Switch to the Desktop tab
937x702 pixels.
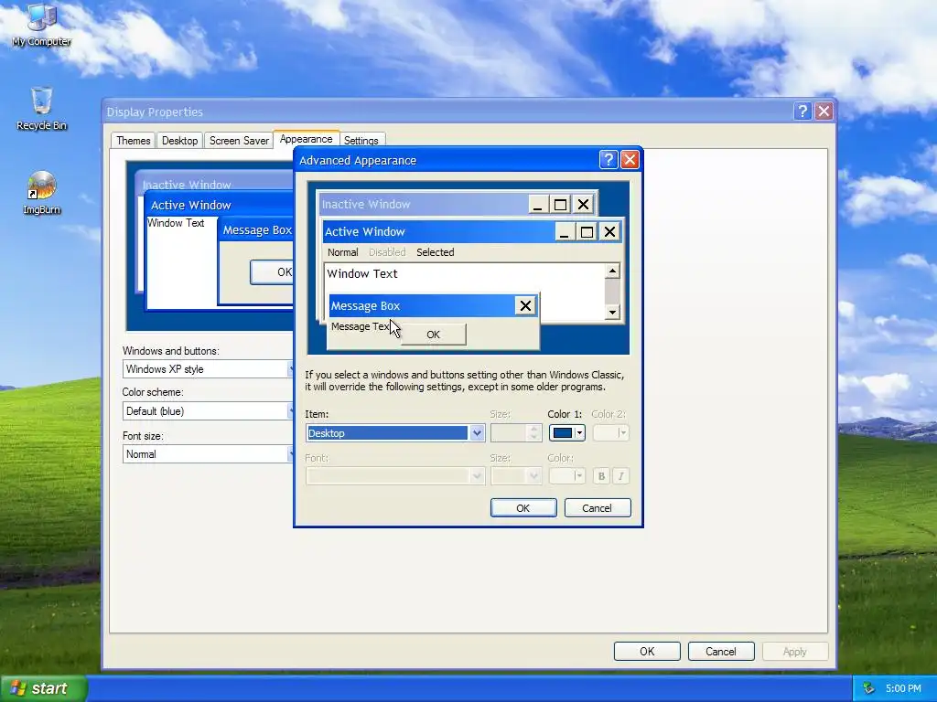click(x=180, y=140)
